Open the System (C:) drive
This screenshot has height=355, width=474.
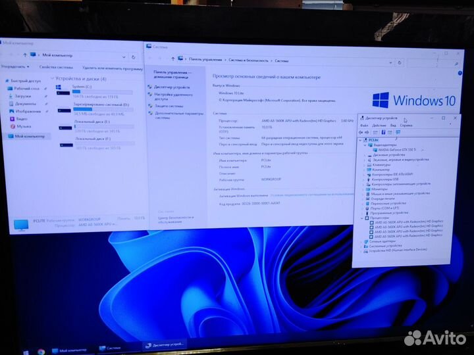coord(79,87)
